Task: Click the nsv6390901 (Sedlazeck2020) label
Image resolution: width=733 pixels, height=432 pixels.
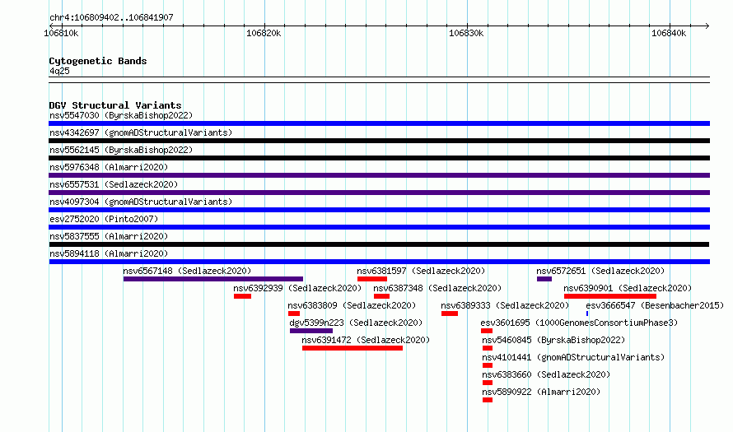Action: pos(628,288)
